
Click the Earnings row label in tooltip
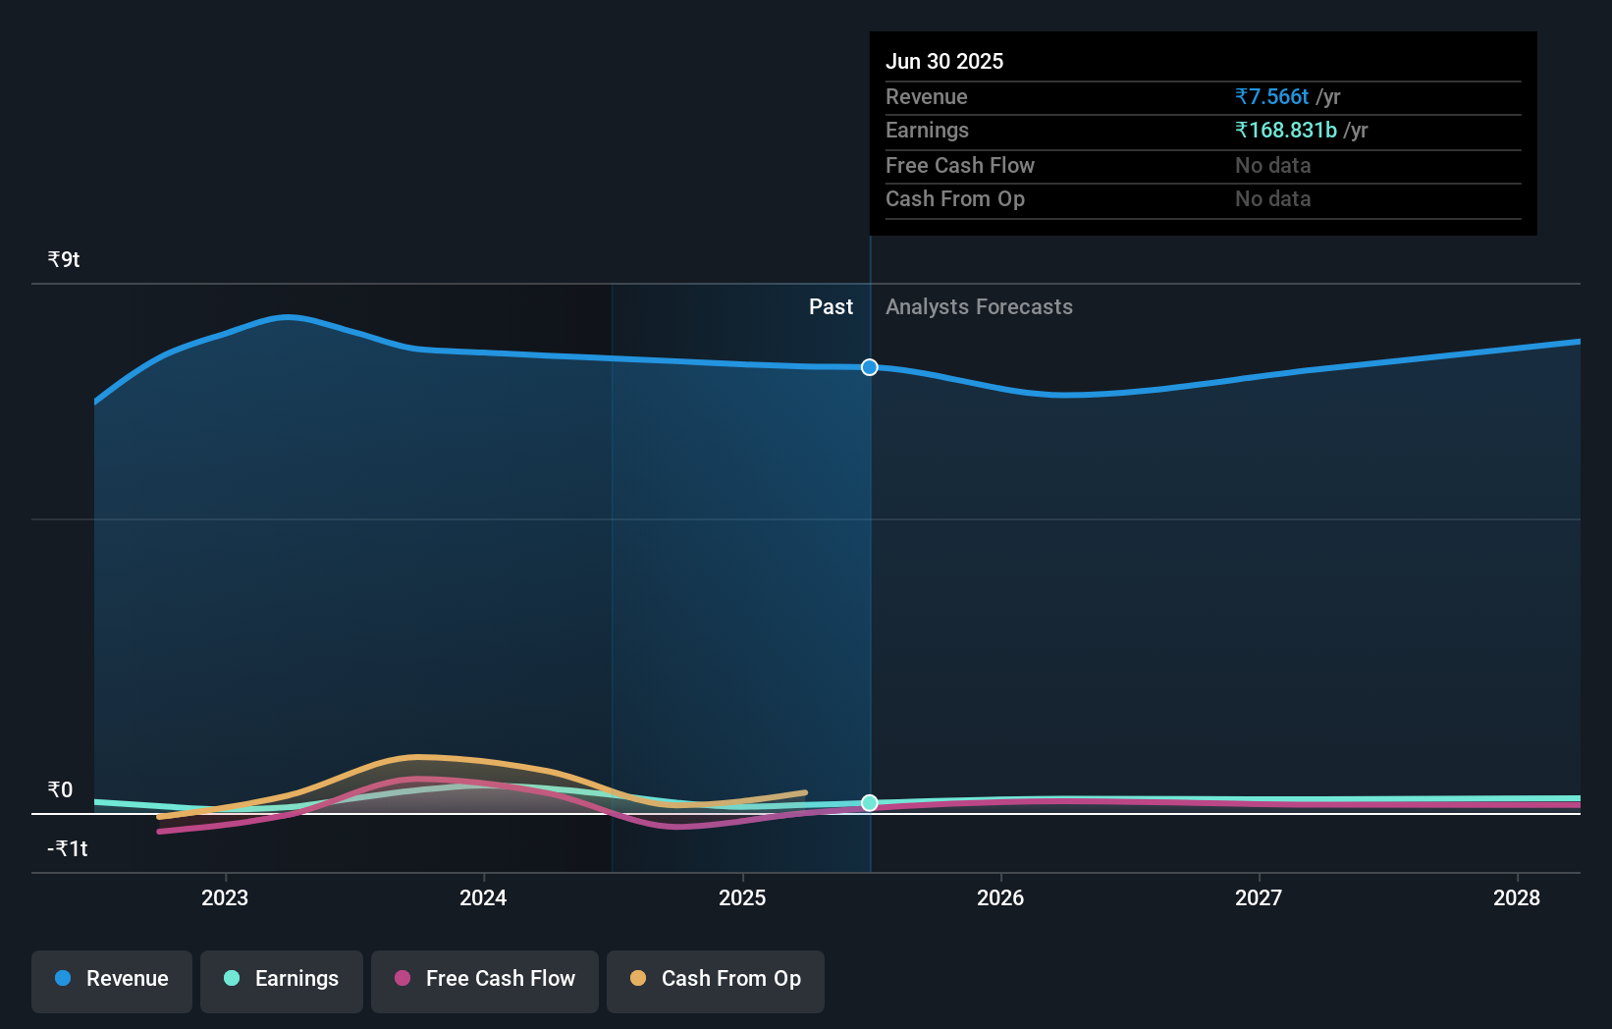tap(927, 130)
